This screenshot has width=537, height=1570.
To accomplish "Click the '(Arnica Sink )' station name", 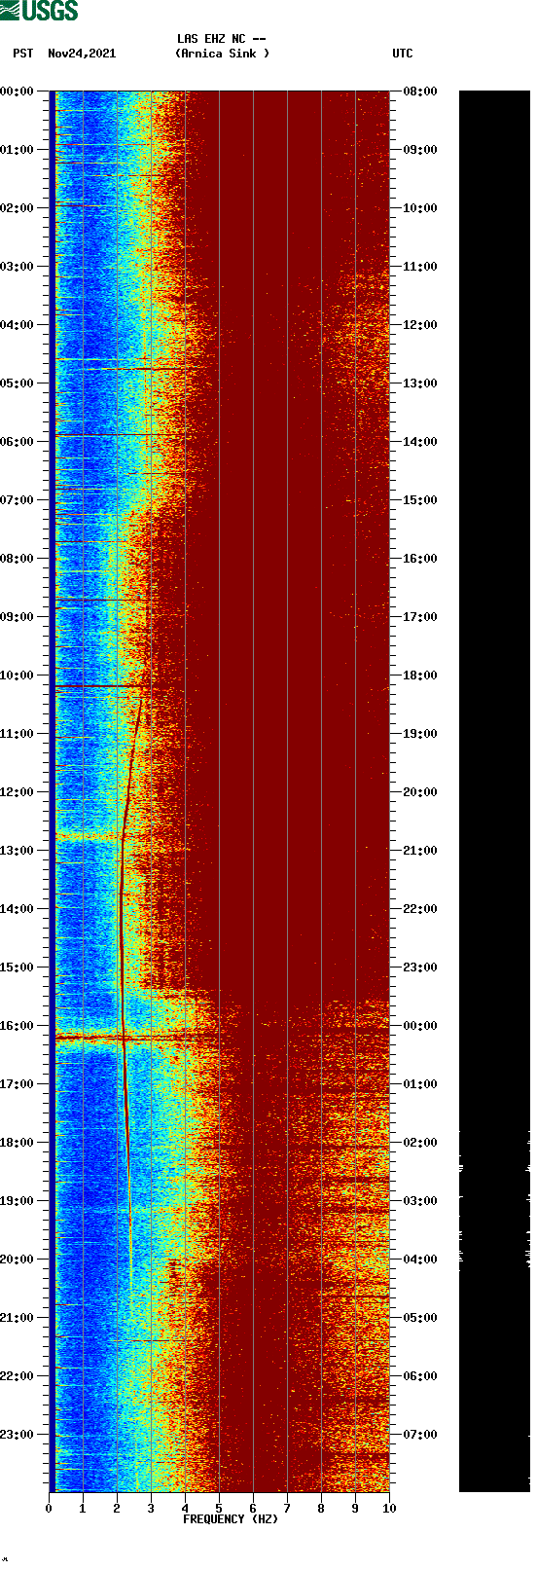I will point(222,54).
